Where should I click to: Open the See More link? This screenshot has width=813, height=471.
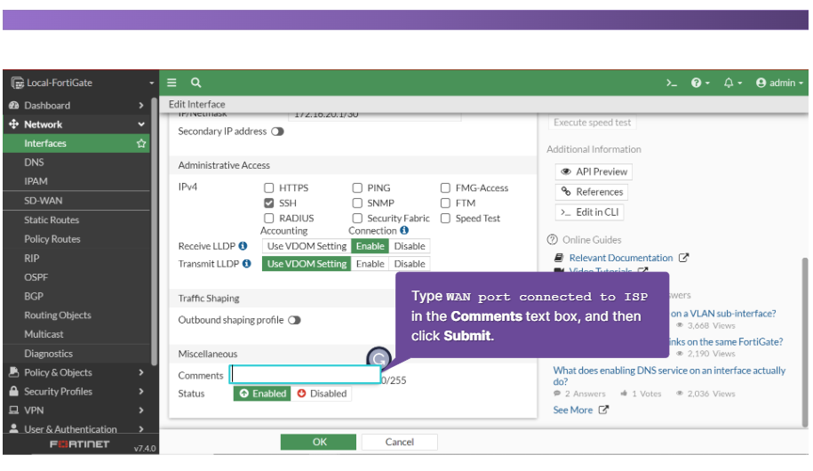pos(572,410)
